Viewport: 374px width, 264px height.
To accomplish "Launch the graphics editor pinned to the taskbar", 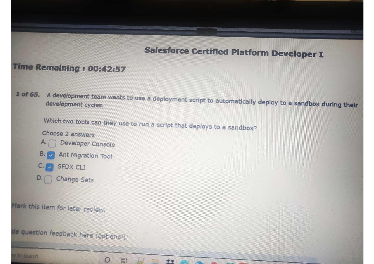I will [141, 262].
